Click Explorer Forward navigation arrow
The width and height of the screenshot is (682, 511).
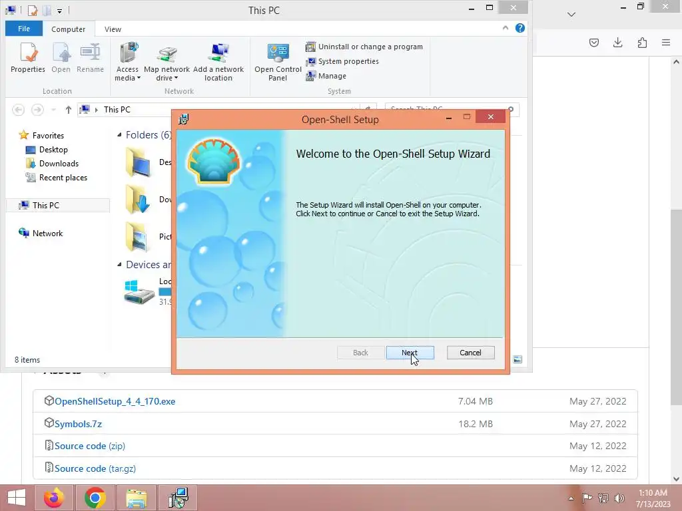tap(37, 110)
